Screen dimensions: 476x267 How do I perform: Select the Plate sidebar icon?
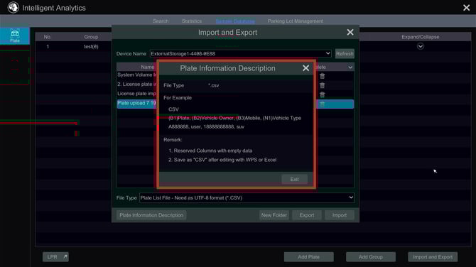click(x=15, y=36)
